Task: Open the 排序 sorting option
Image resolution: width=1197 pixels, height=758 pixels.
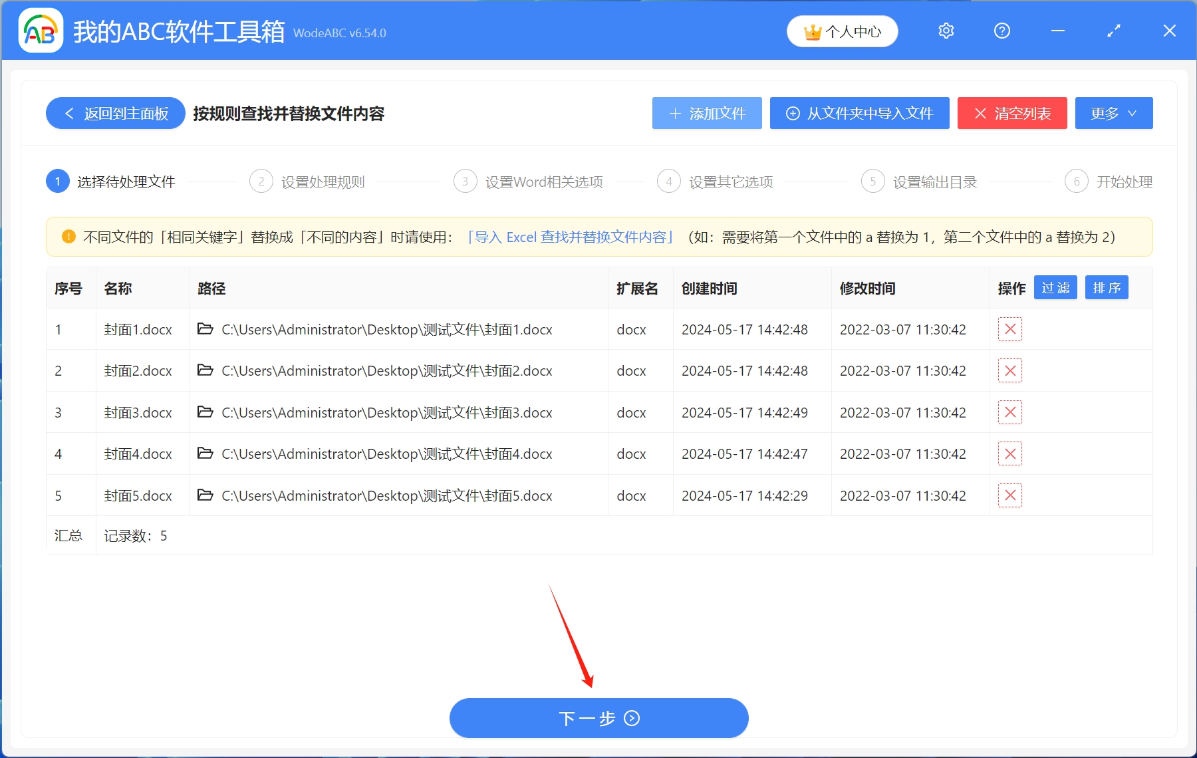Action: (1106, 287)
